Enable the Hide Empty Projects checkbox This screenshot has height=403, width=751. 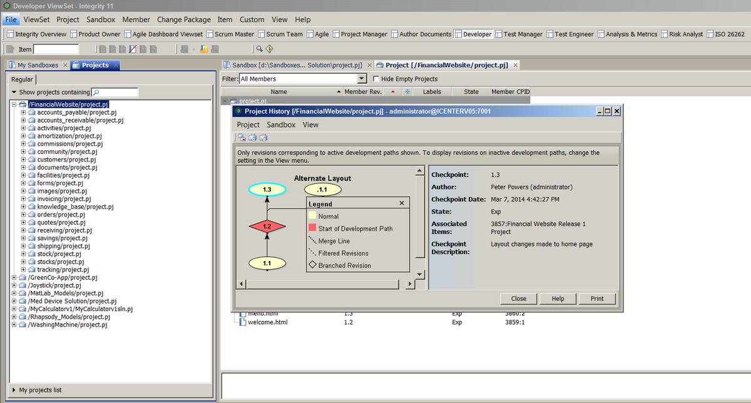click(375, 79)
